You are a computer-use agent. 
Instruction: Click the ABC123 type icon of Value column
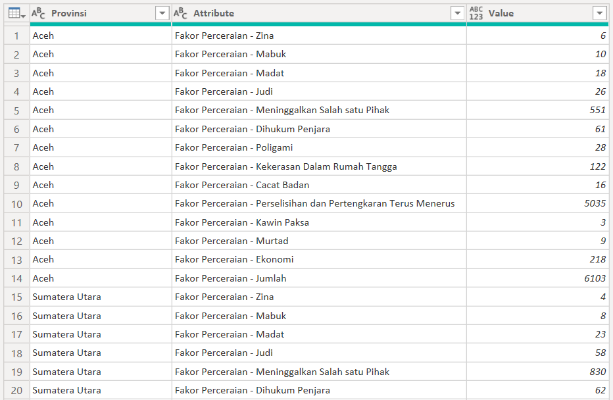point(476,13)
